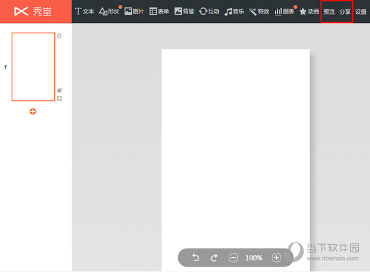Open the 动画 animation tool
370x272 pixels.
point(309,11)
